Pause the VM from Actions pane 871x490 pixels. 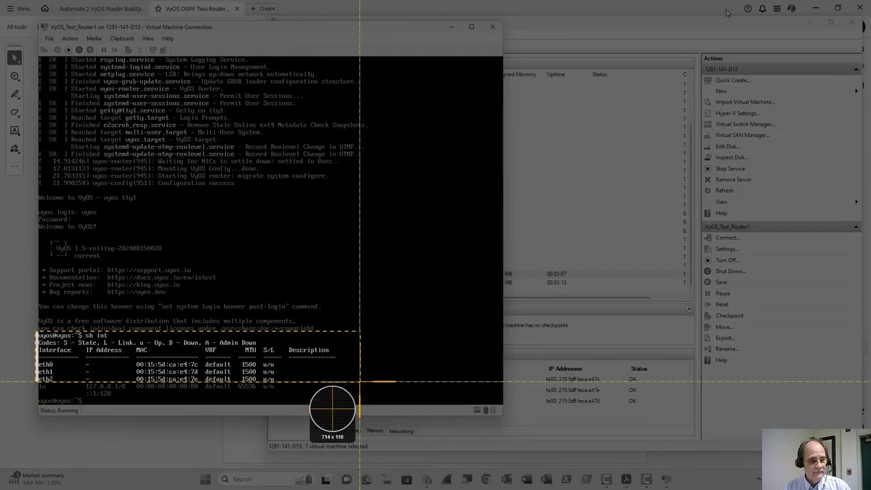pos(723,293)
